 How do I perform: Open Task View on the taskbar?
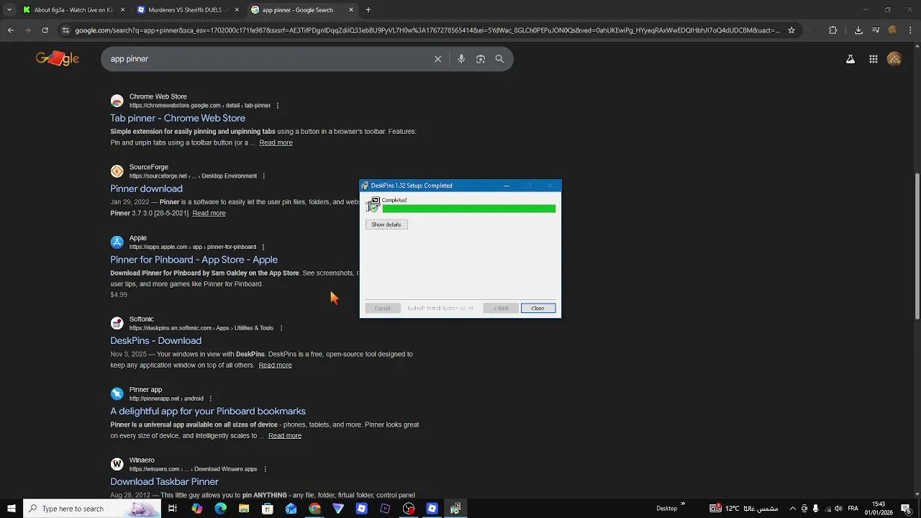[173, 509]
